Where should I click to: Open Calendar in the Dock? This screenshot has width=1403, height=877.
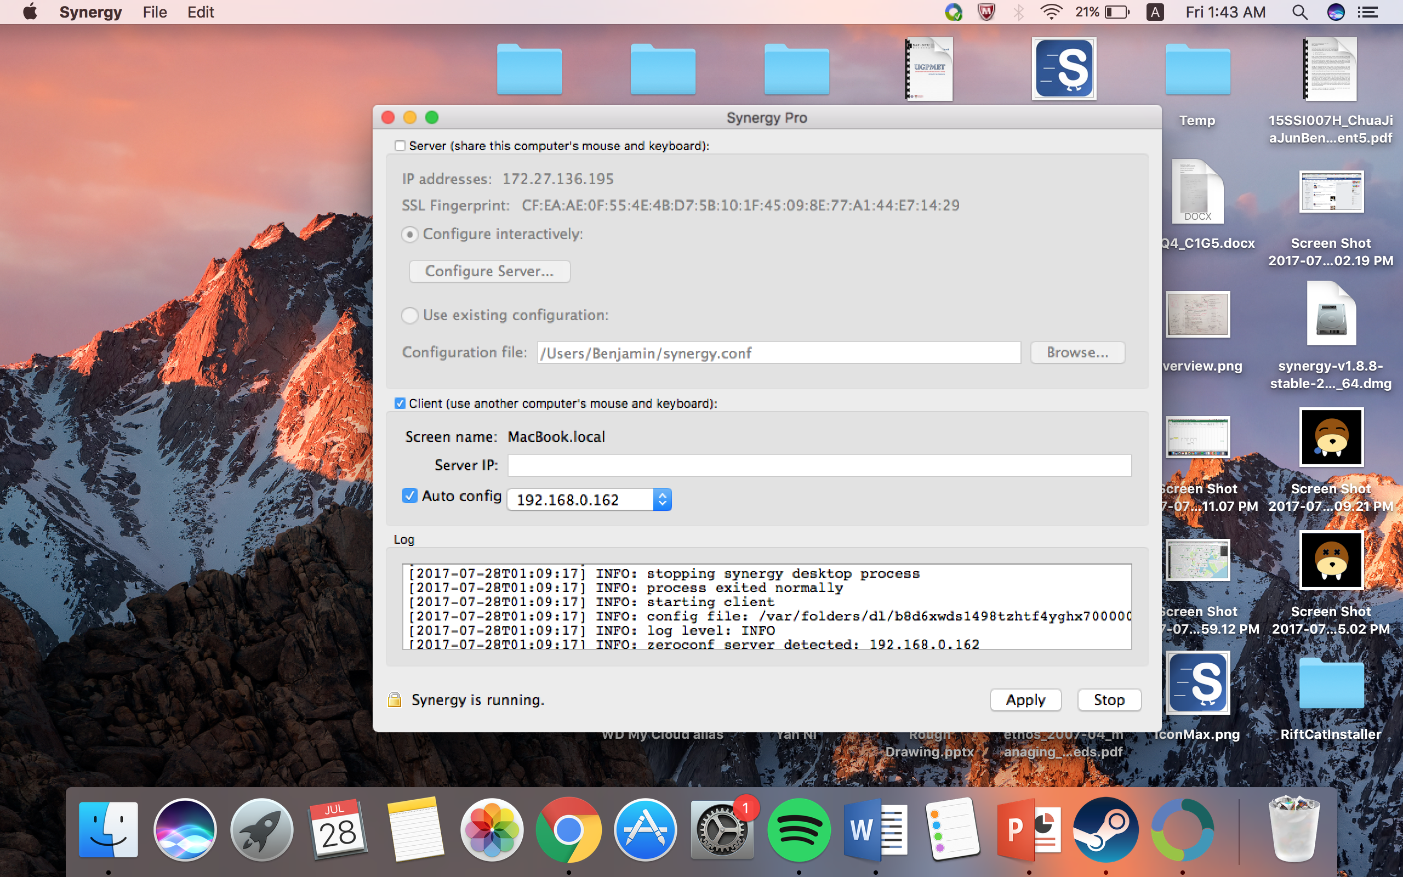pyautogui.click(x=339, y=829)
